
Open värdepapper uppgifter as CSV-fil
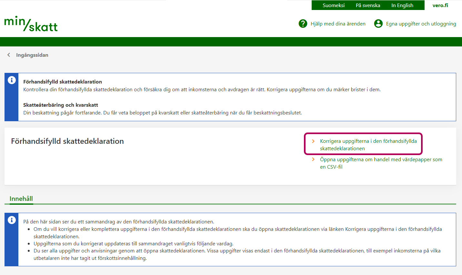click(x=381, y=163)
